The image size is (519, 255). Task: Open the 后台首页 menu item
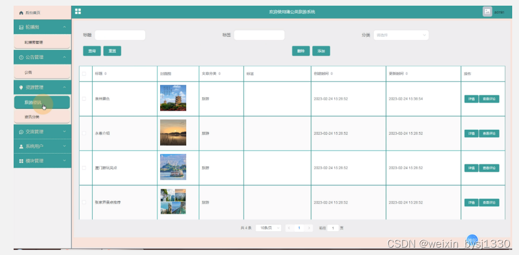pos(42,13)
